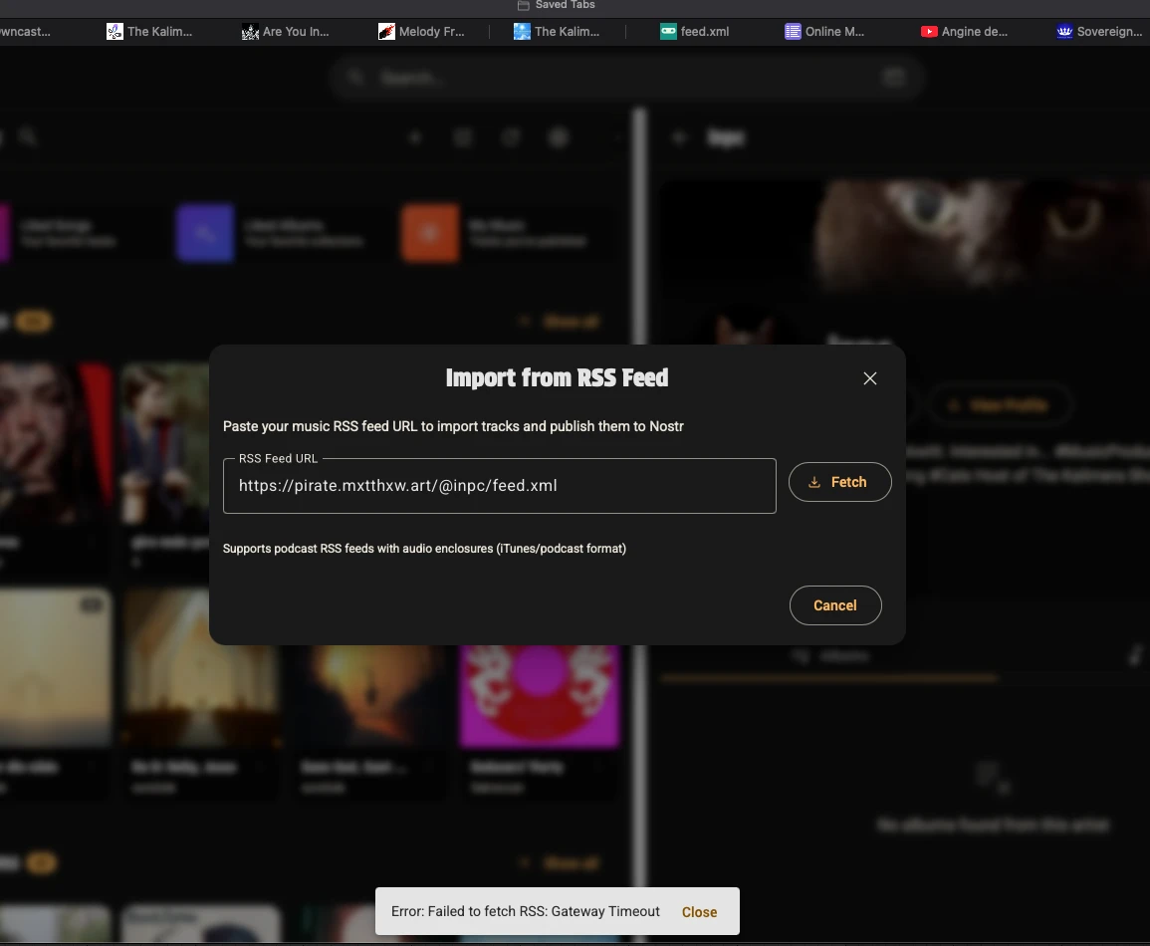Click the blurred Search bar at top
The height and width of the screenshot is (946, 1150).
pyautogui.click(x=627, y=78)
